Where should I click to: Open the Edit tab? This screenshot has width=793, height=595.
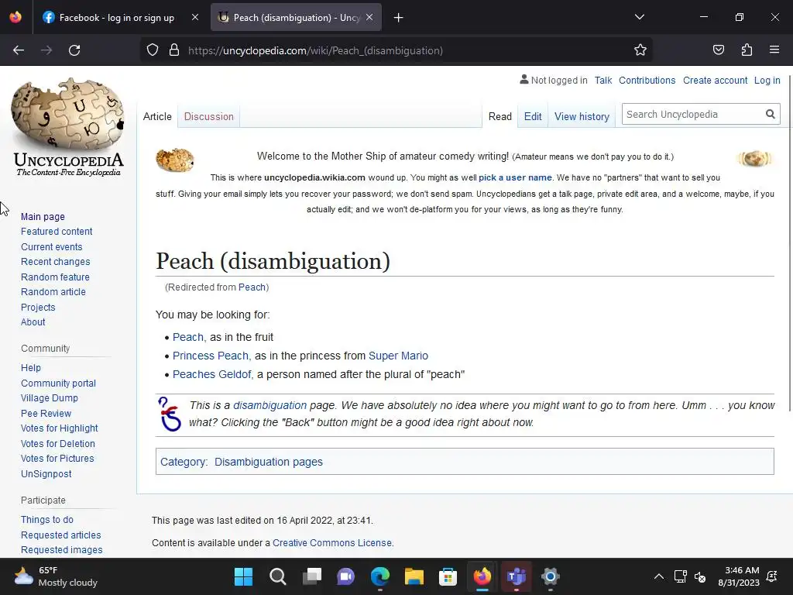[533, 116]
